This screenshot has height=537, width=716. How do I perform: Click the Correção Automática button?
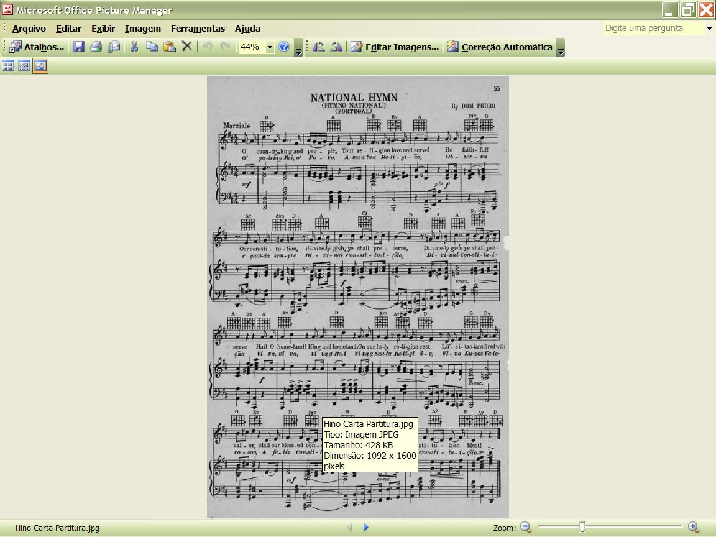[500, 47]
